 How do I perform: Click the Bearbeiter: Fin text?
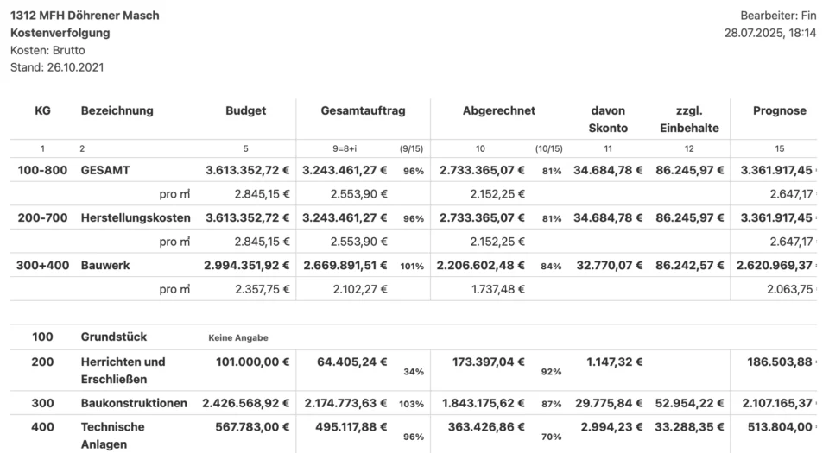coord(777,16)
